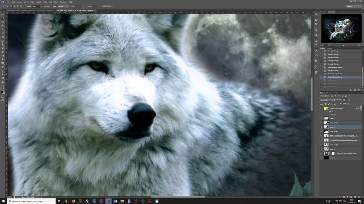Select the Horizontal Type tool

tap(3, 70)
